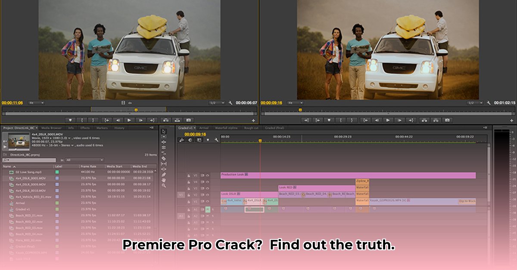Image resolution: width=517 pixels, height=270 pixels.
Task: Click the wrench Timeline settings icon
Action: [x=215, y=140]
